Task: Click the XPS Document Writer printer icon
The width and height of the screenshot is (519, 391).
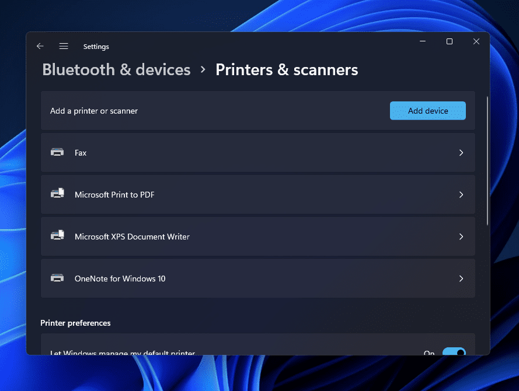Action: (x=57, y=236)
